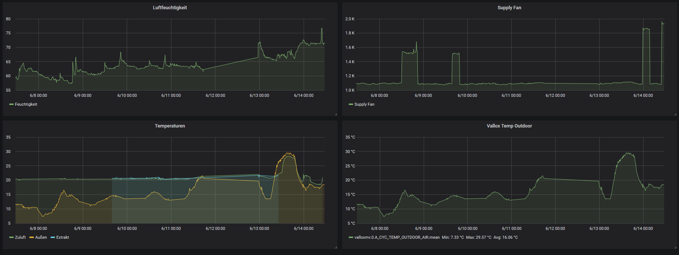Click the 1.0 K y-axis label
679x255 pixels.
tap(350, 90)
